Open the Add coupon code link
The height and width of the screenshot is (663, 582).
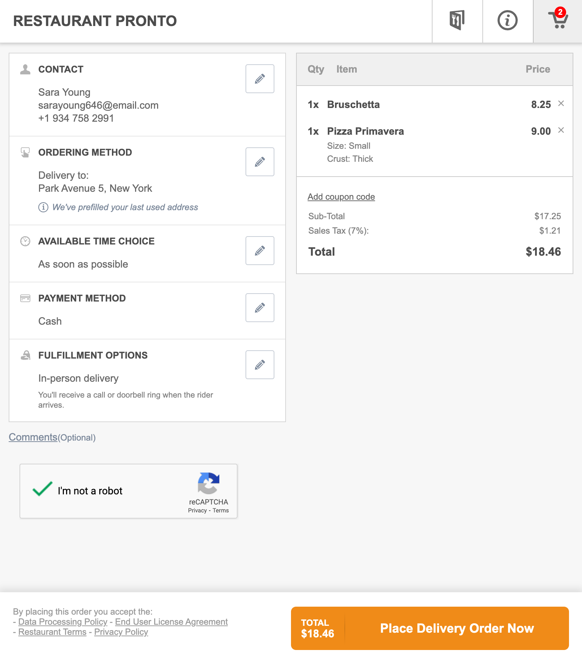(x=341, y=197)
